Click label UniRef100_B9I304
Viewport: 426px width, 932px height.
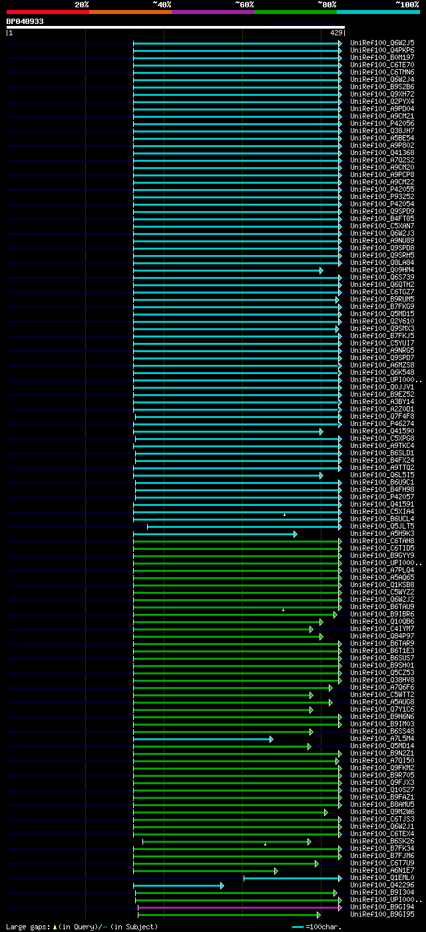point(382,892)
